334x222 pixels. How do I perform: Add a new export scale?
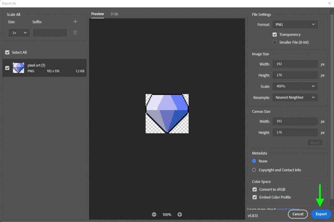pyautogui.click(x=75, y=21)
